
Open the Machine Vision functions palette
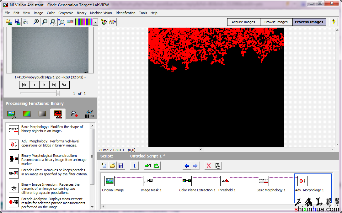click(x=74, y=114)
